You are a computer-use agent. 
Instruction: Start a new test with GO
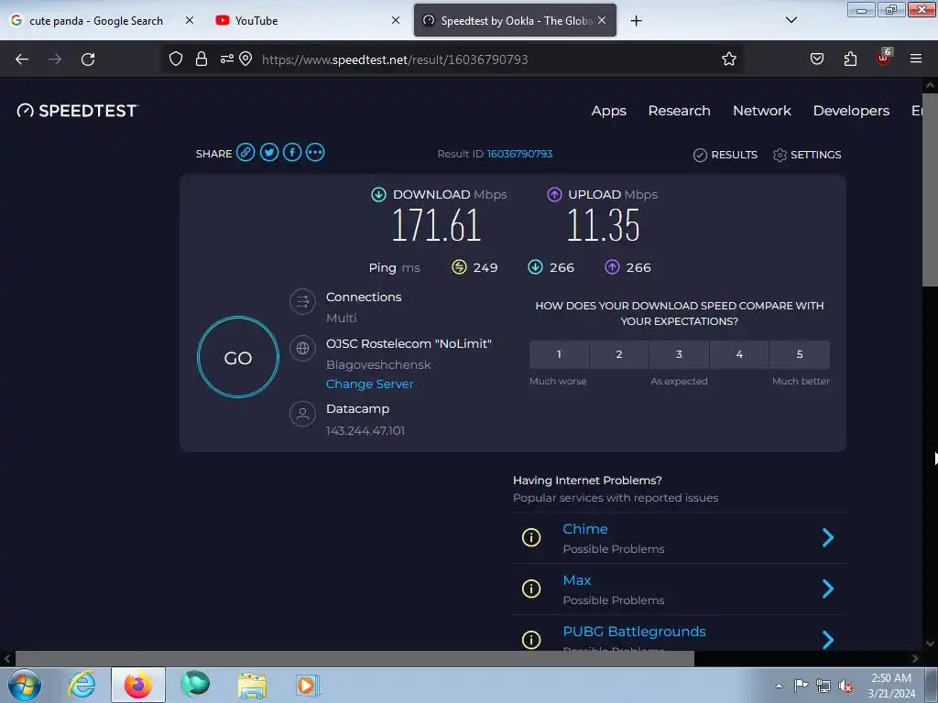[x=238, y=358]
